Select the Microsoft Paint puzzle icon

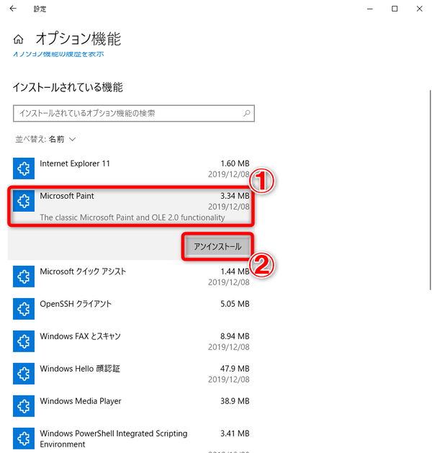pos(24,201)
